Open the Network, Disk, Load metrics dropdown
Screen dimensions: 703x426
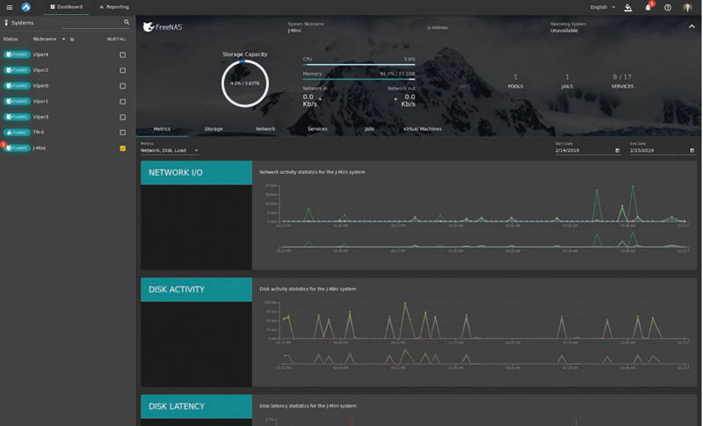click(x=170, y=150)
